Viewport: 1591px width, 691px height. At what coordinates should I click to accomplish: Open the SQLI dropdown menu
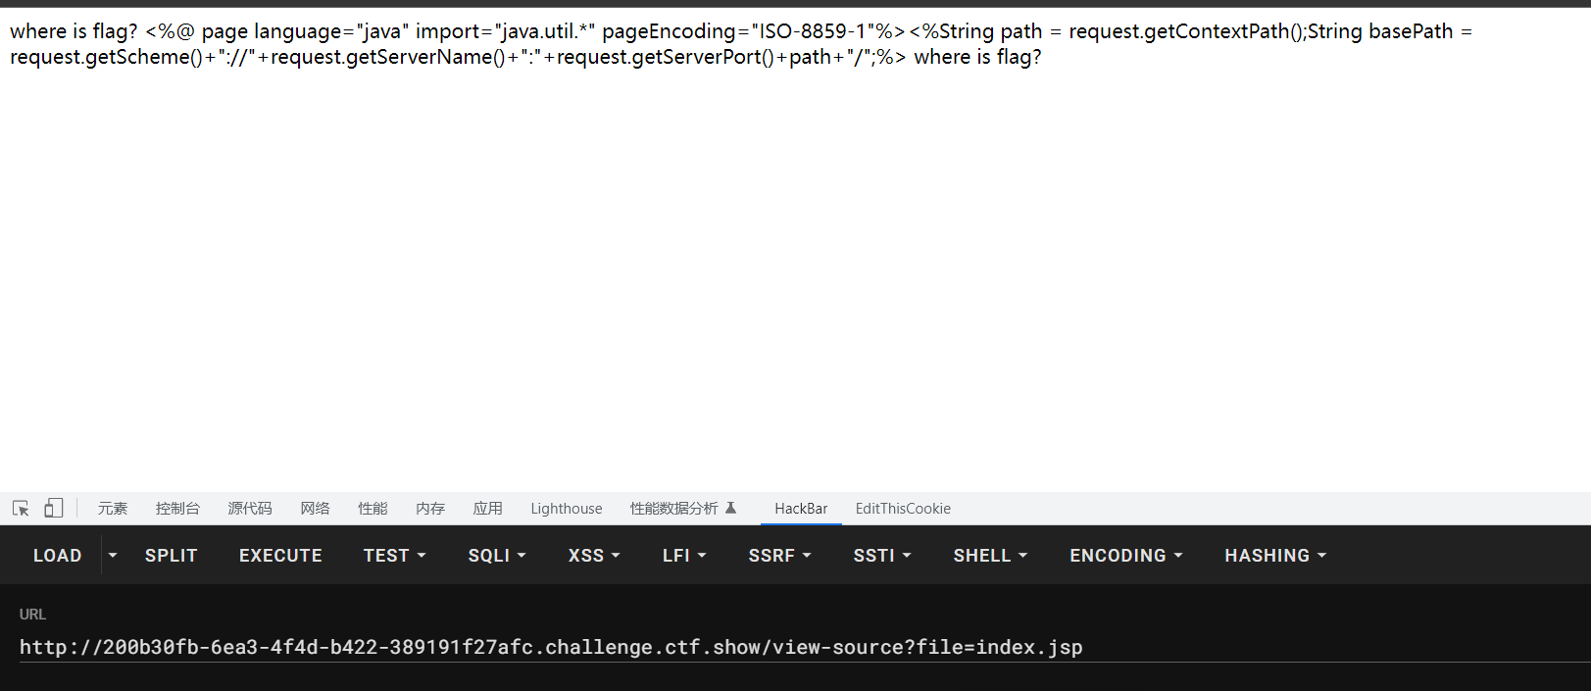[x=496, y=556]
